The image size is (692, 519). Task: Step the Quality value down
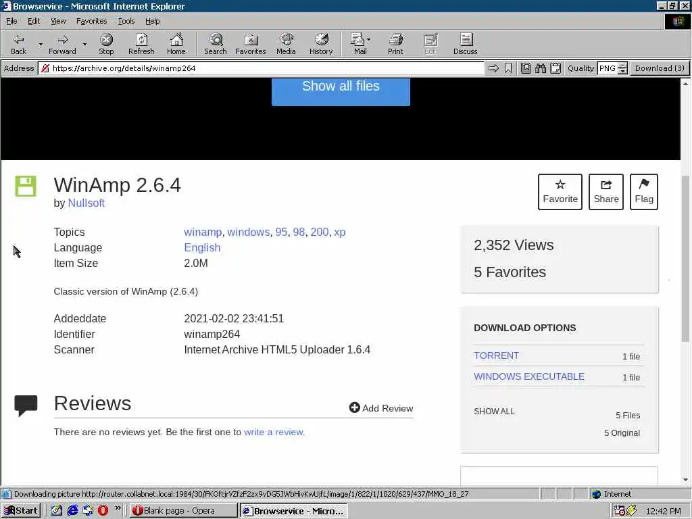coord(622,71)
